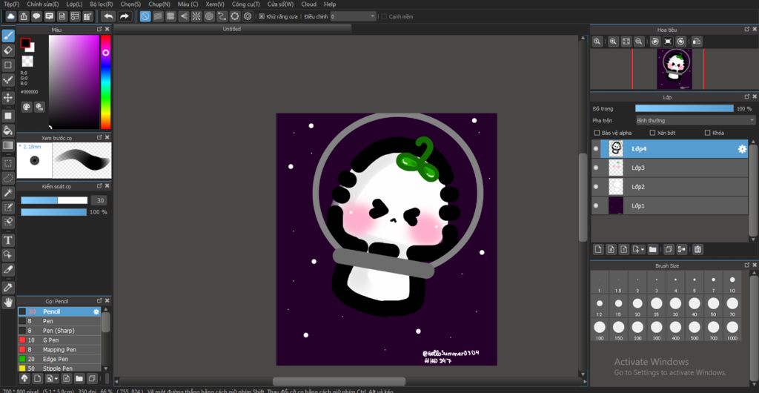Open the Pha trộn blend mode dropdown
This screenshot has width=759, height=393.
click(x=695, y=121)
